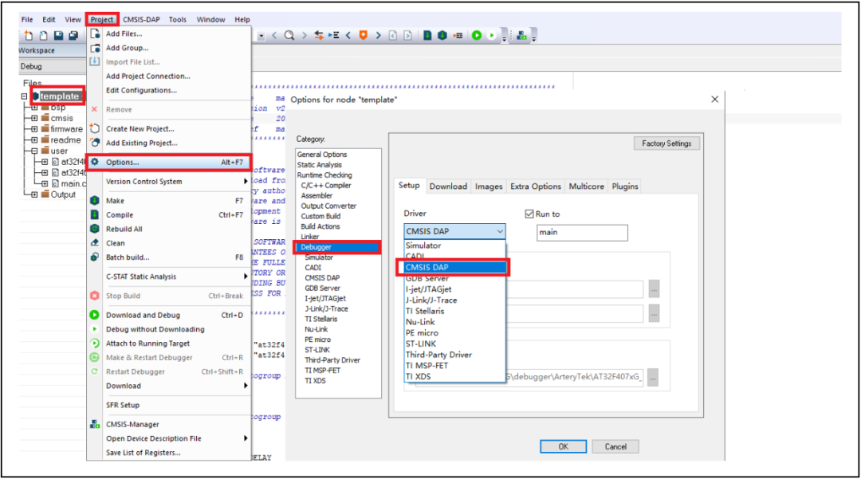Expand the cmsis folder in workspace
Screen dimensions: 861x479
pyautogui.click(x=34, y=118)
